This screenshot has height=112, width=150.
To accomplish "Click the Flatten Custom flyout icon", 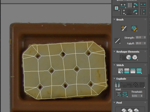I will [142, 85].
